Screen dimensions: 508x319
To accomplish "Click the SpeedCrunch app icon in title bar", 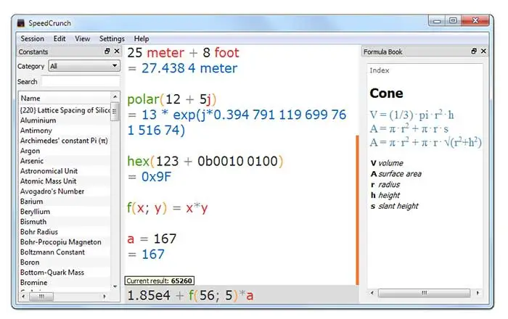I will point(21,23).
